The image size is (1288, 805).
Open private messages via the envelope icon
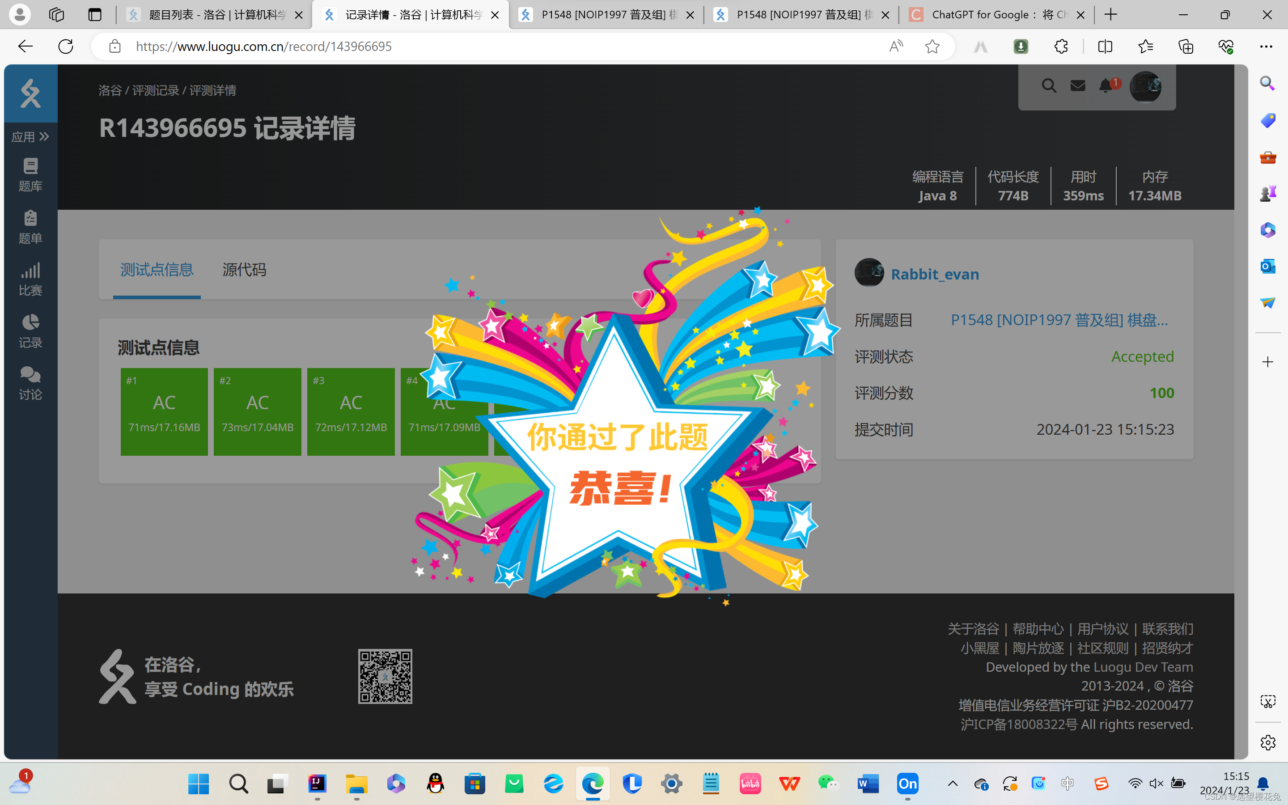[1078, 85]
